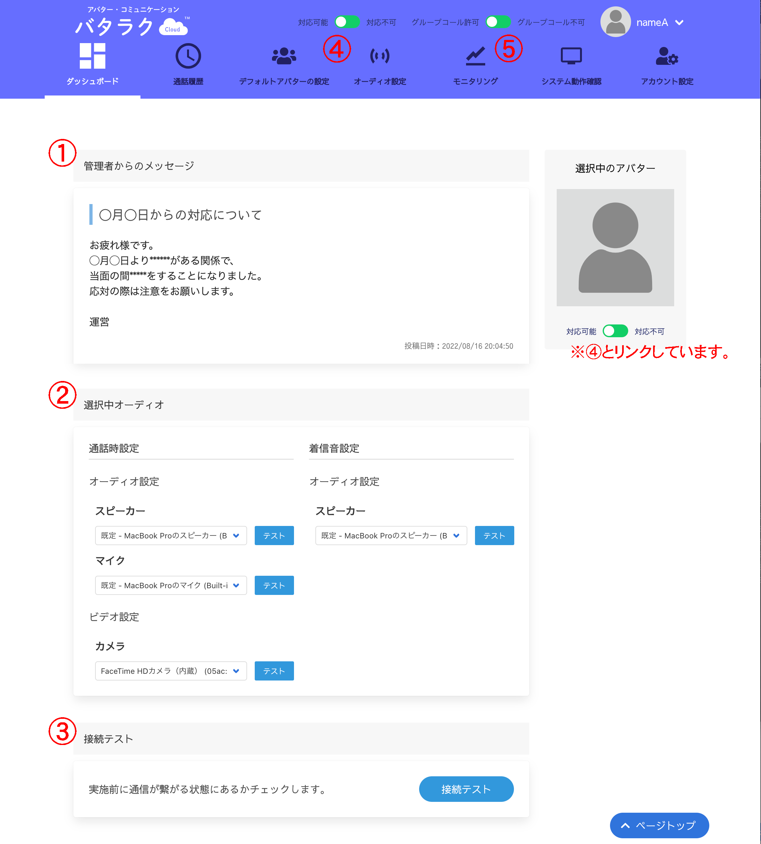Switch to 通話履歴 tab label
Image resolution: width=761 pixels, height=844 pixels.
(x=188, y=81)
